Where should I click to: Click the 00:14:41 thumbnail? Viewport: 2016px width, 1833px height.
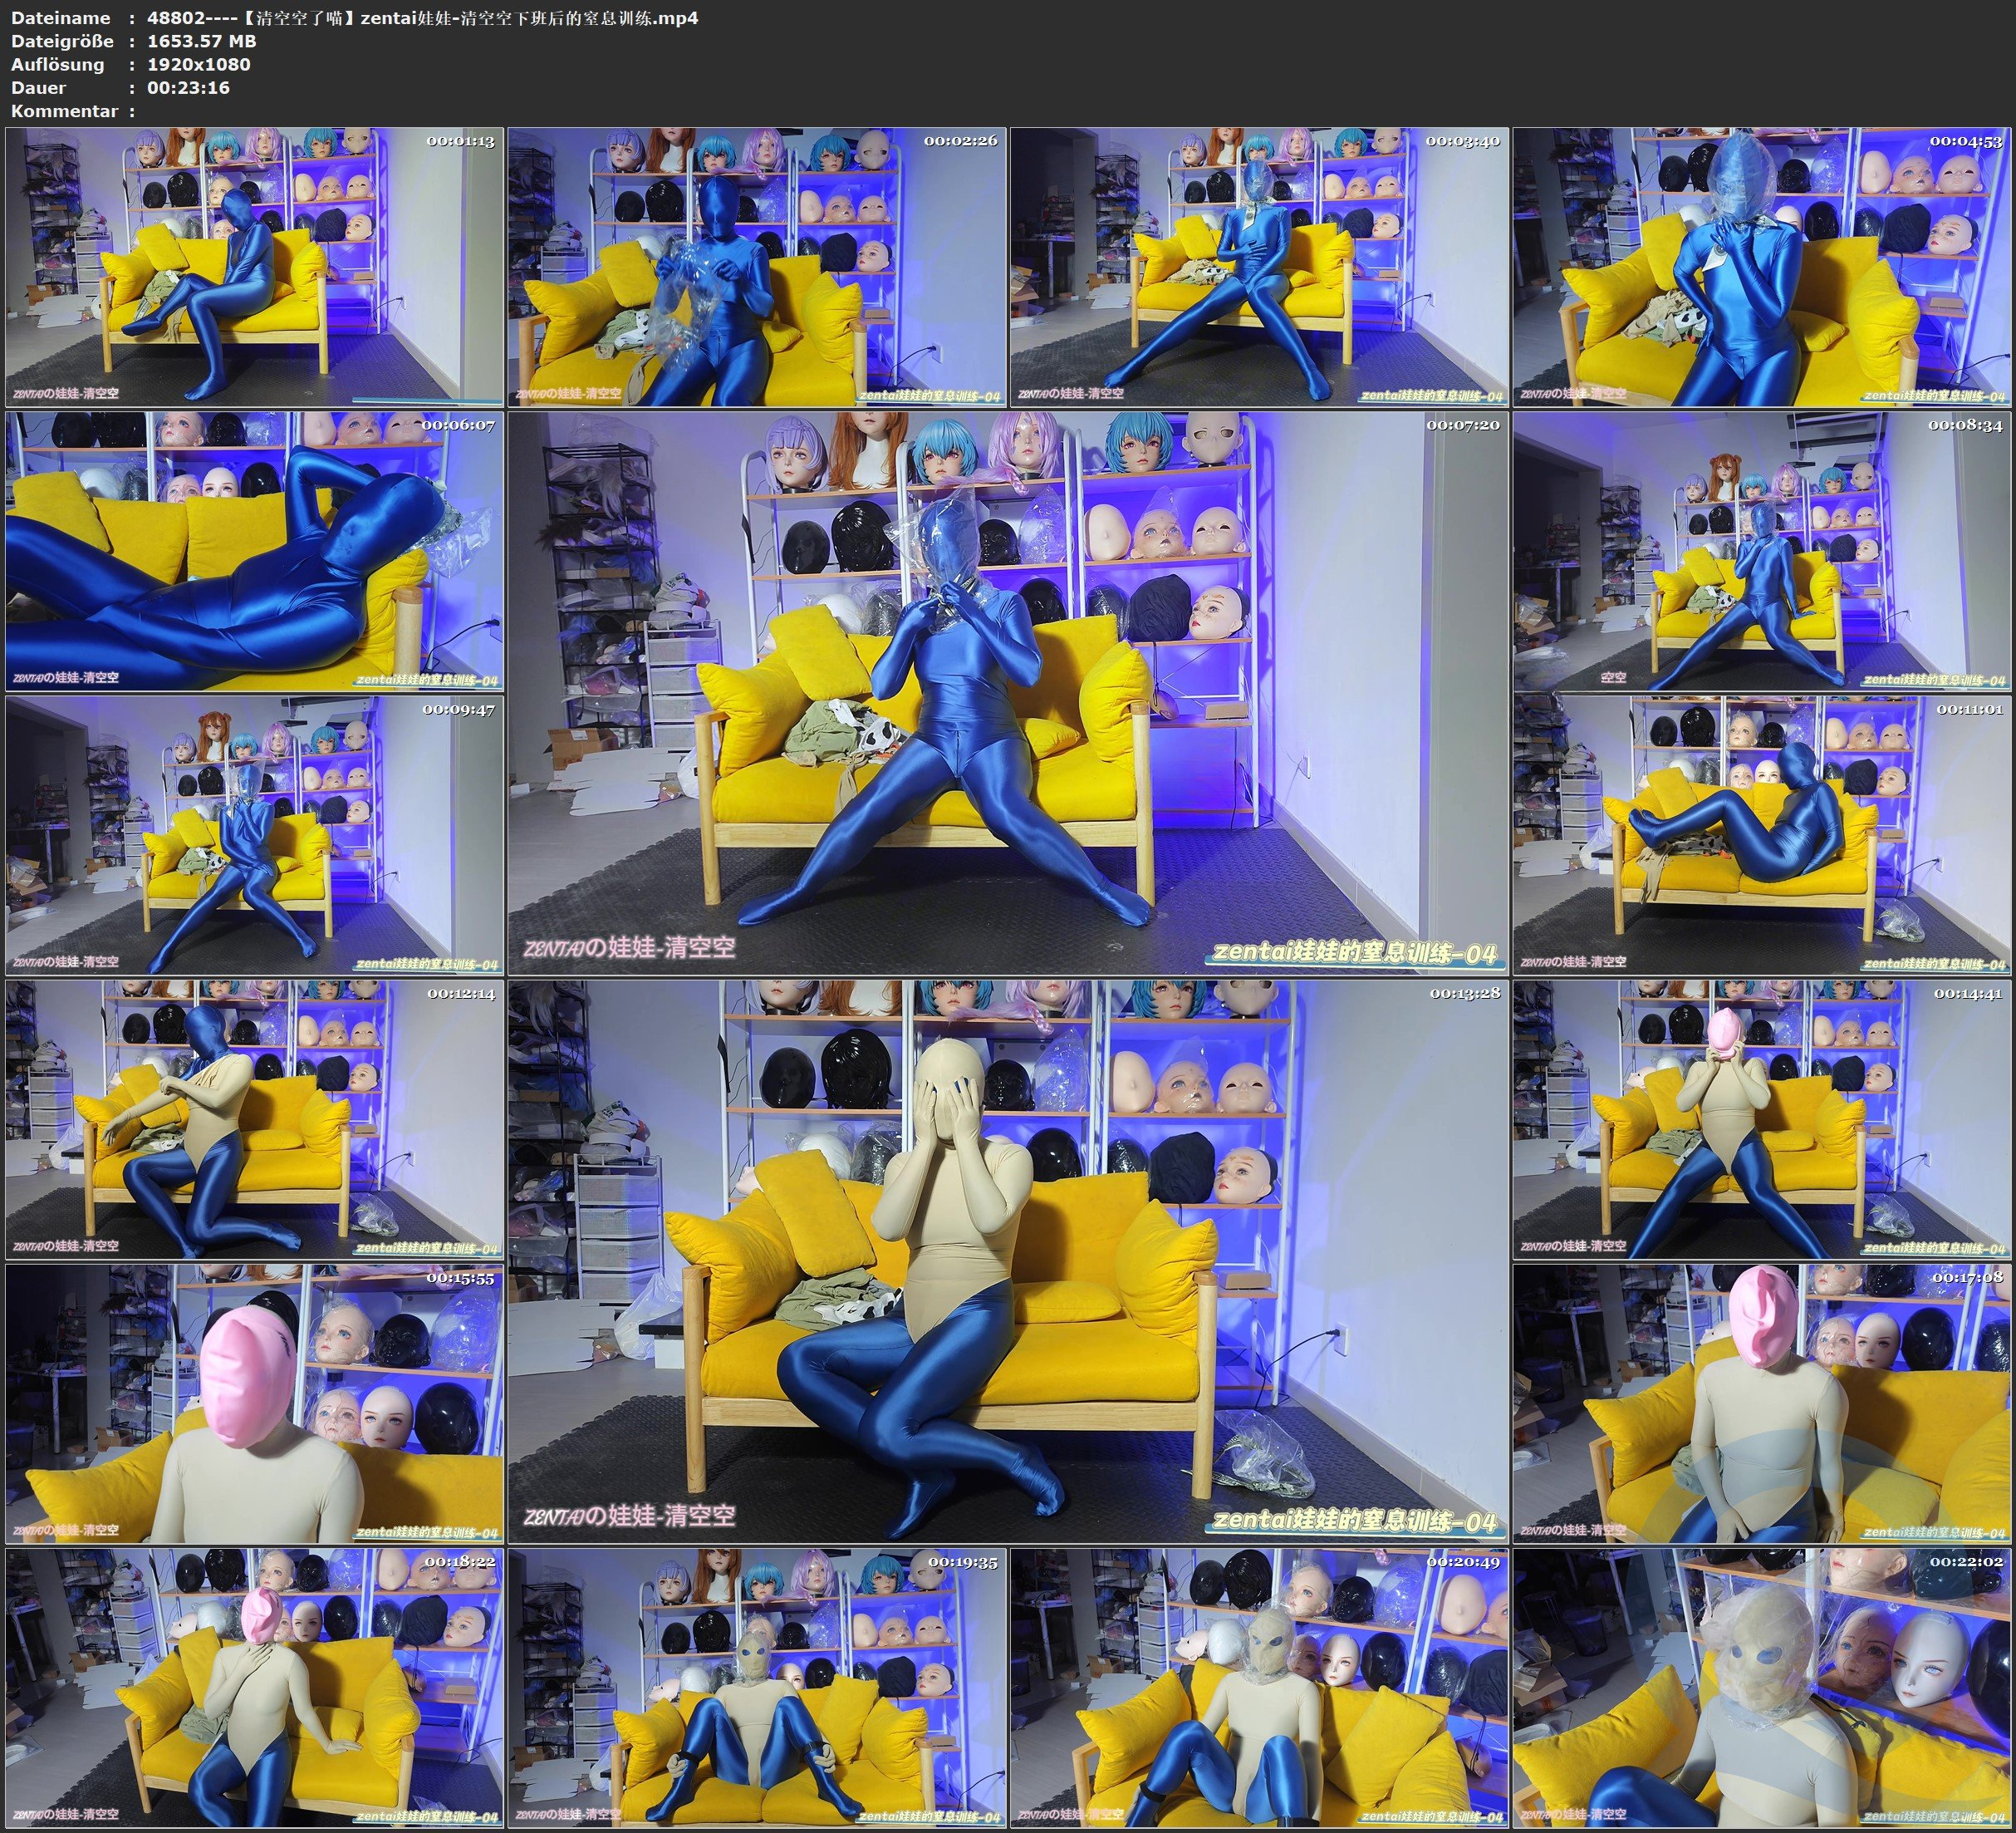[1762, 1118]
